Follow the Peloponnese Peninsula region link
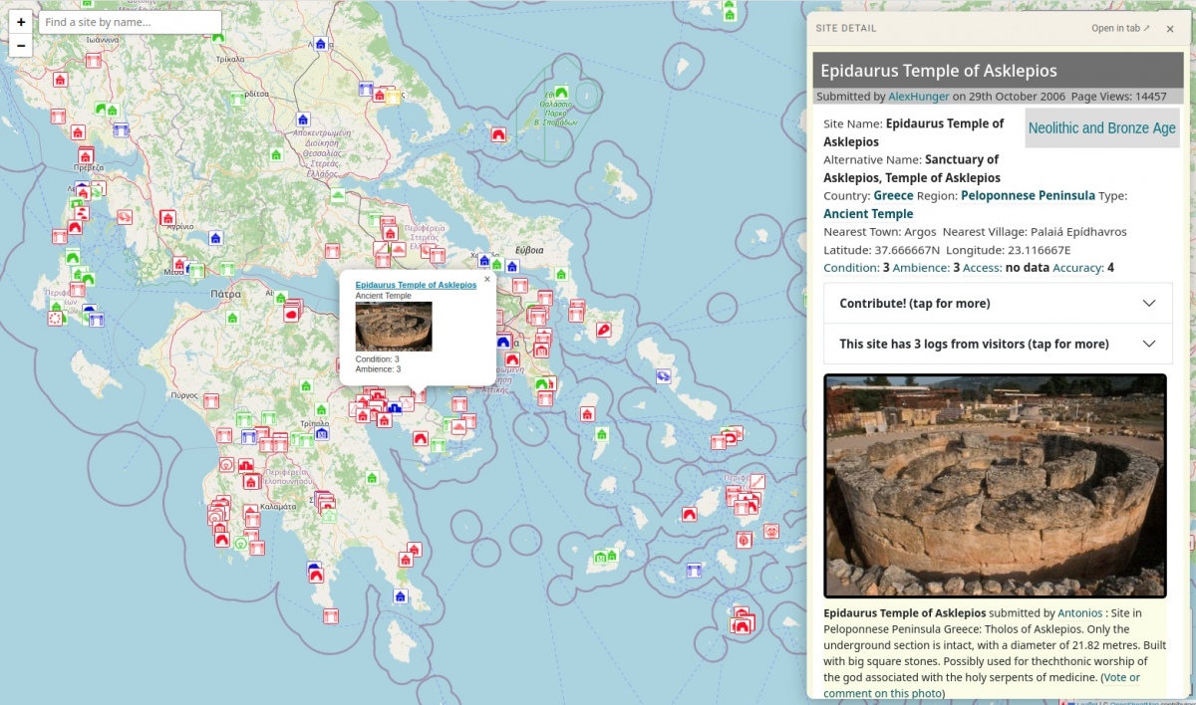This screenshot has height=705, width=1196. tap(1028, 195)
